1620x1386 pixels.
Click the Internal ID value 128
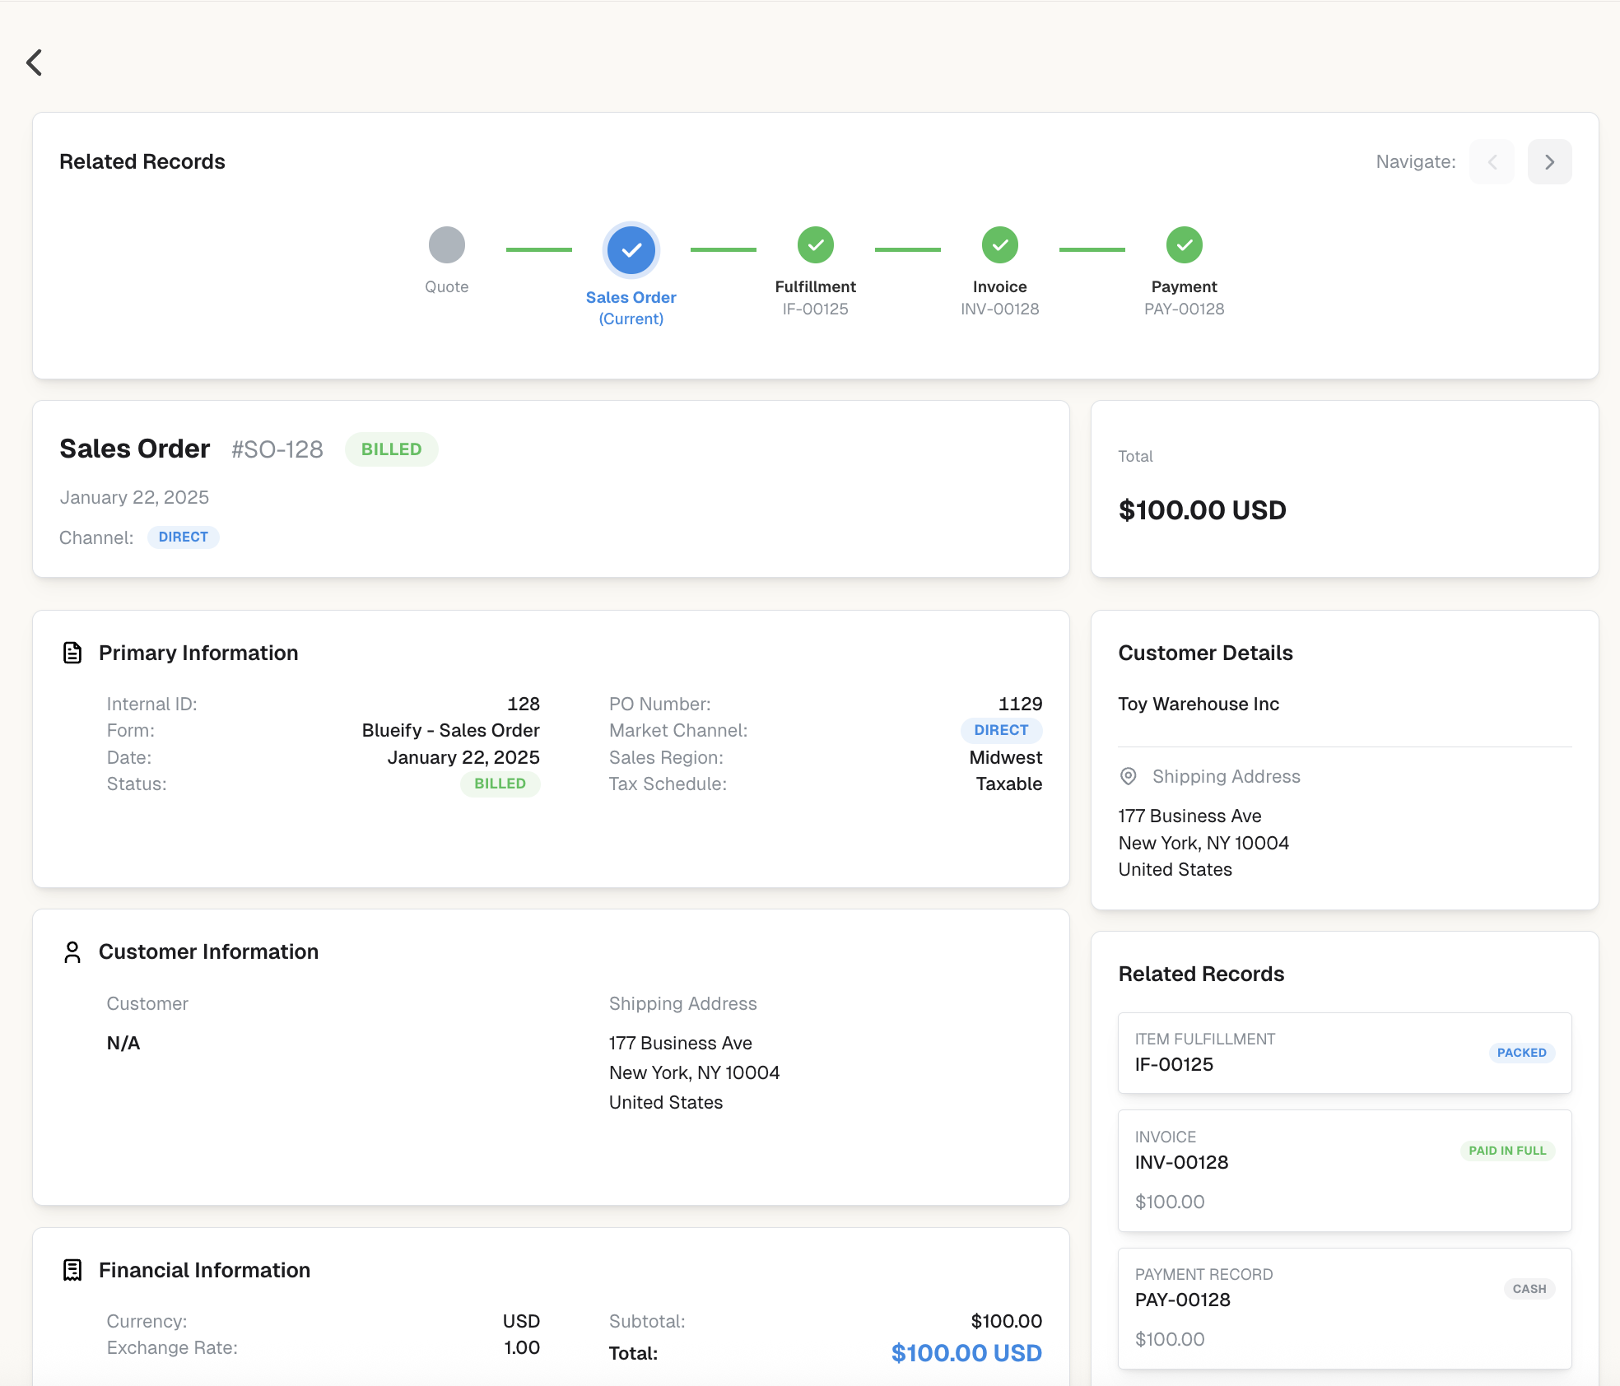(x=524, y=705)
